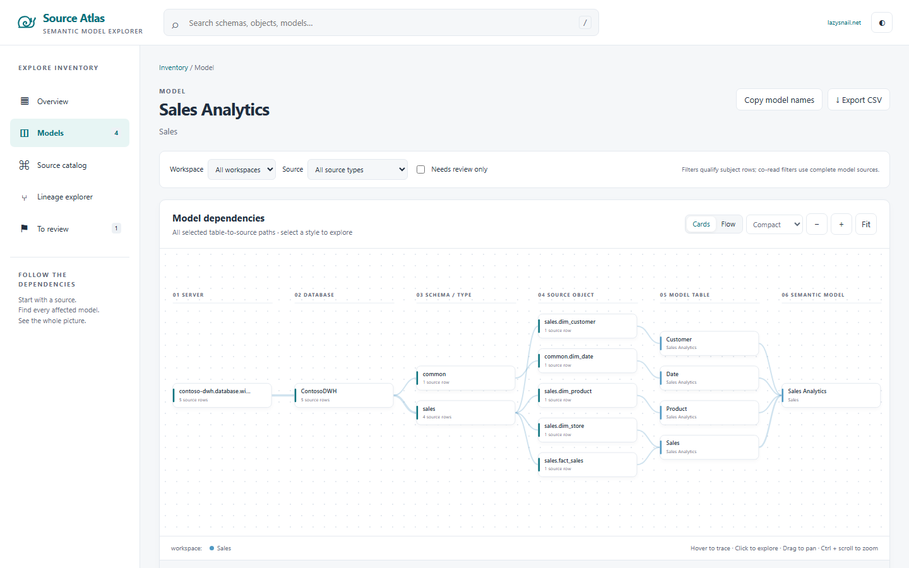
Task: Focus the search schemas input field
Action: pyautogui.click(x=381, y=23)
